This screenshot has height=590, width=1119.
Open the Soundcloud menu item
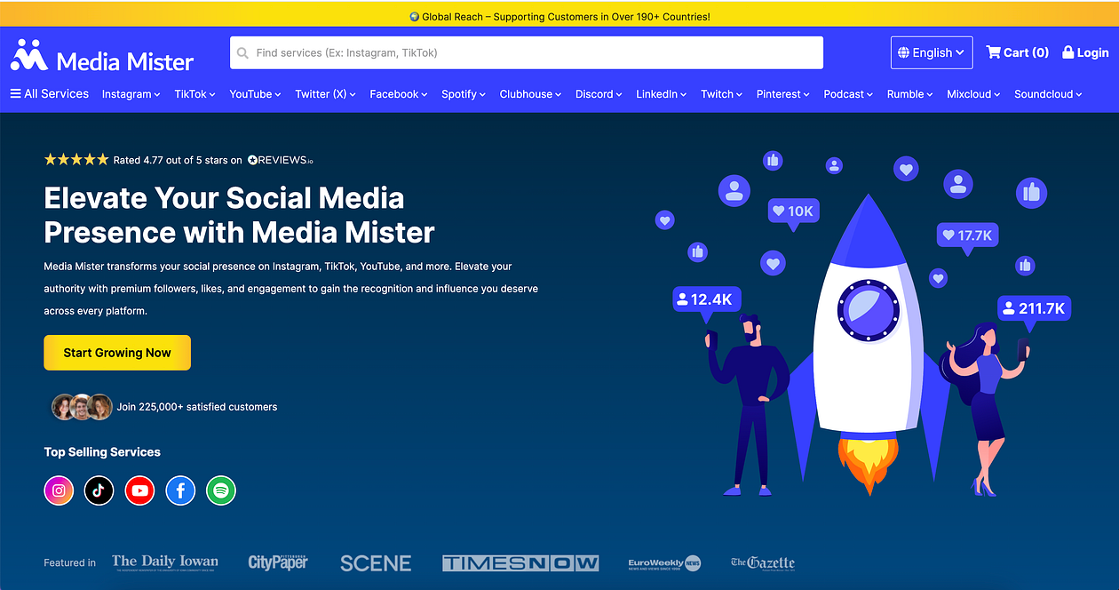coord(1049,94)
